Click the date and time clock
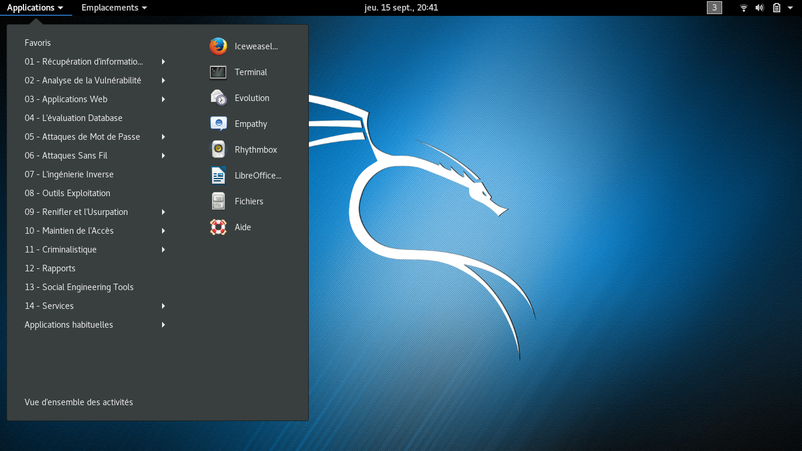Image resolution: width=802 pixels, height=451 pixels. (x=401, y=8)
